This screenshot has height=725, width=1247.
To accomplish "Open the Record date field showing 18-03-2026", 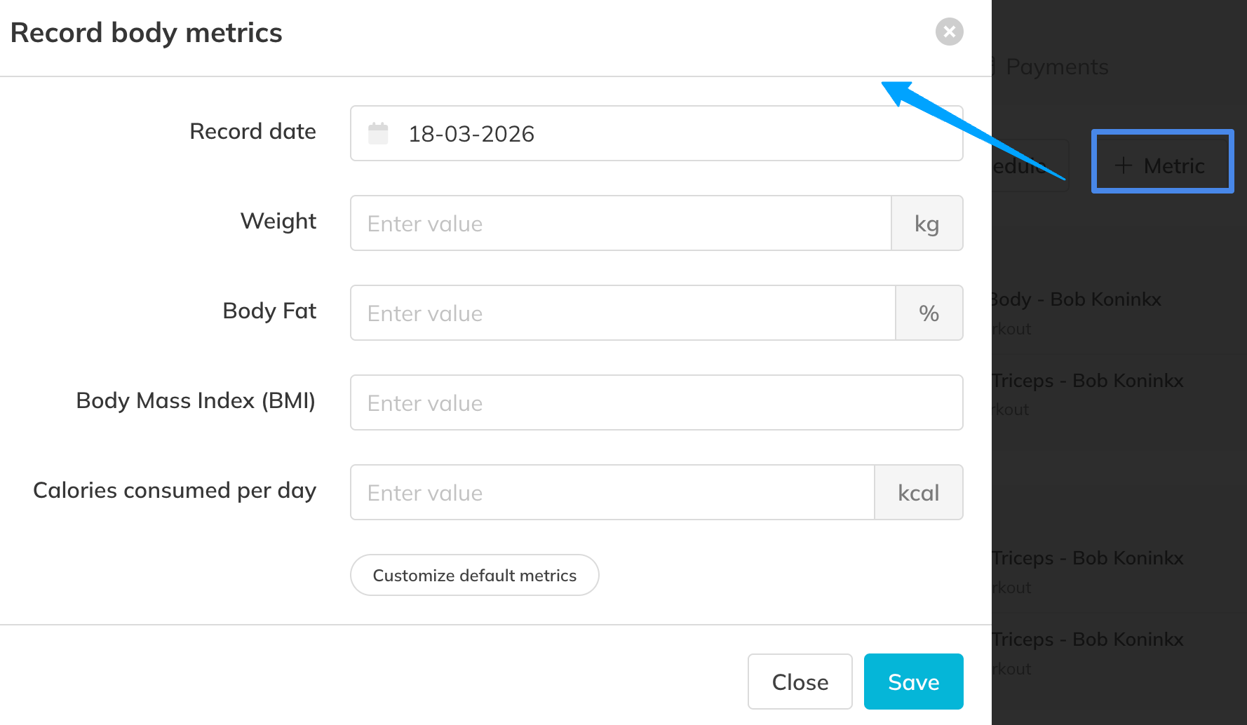I will 656,133.
